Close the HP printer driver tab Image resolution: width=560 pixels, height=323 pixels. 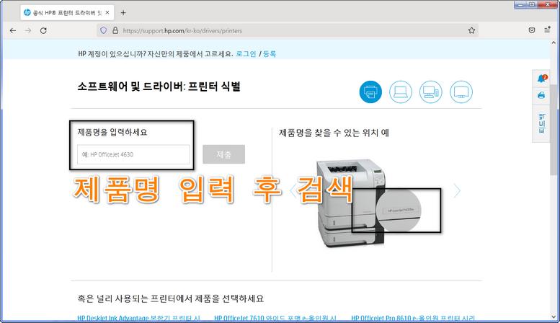click(107, 12)
